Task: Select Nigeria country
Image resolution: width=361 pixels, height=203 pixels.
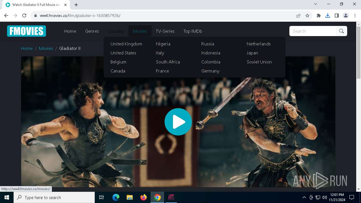Action: 163,44
